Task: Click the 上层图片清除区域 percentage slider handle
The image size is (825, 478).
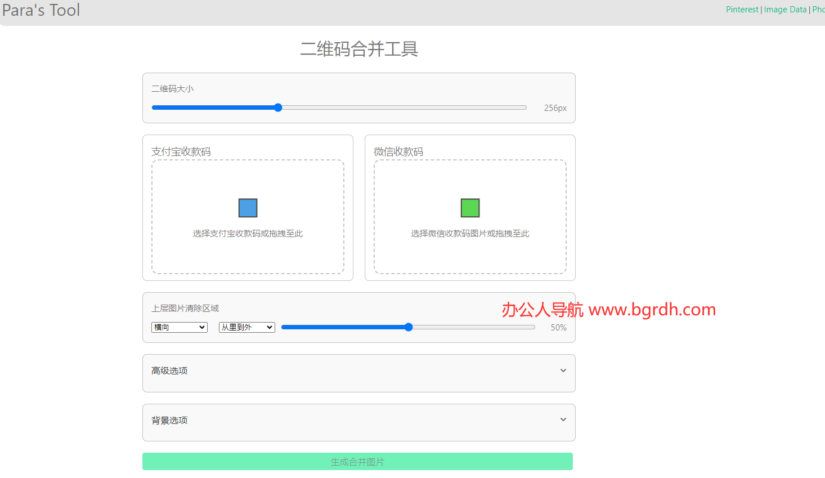Action: click(409, 327)
